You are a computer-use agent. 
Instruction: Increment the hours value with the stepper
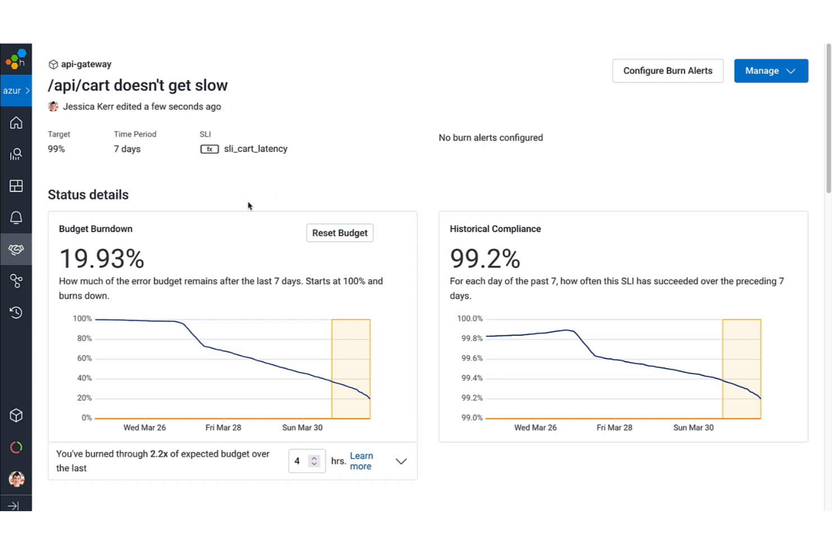point(314,457)
